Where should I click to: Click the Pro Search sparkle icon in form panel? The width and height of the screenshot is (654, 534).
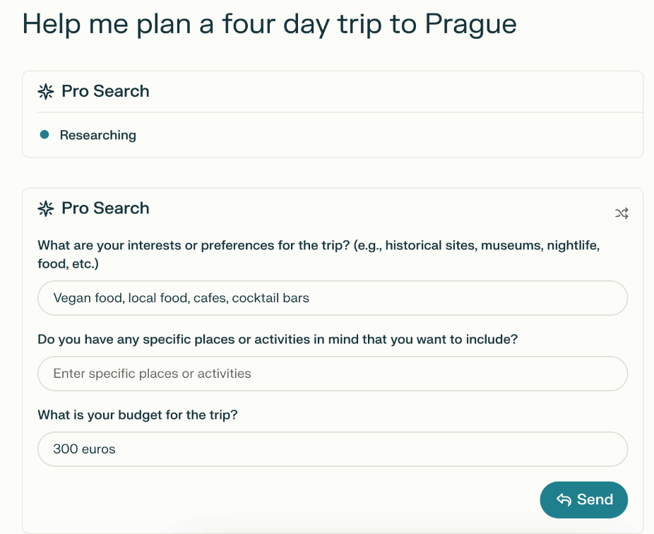(x=45, y=208)
